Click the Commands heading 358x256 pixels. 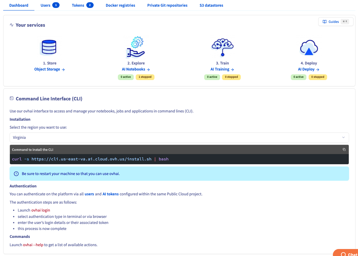(20, 237)
